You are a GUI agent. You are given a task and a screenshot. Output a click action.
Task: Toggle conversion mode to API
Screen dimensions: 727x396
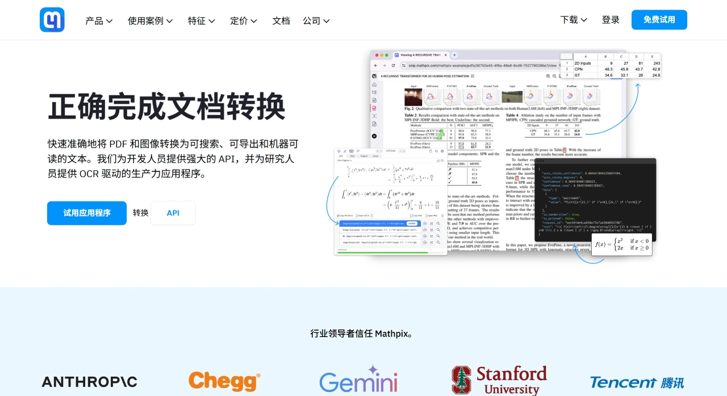click(x=173, y=213)
